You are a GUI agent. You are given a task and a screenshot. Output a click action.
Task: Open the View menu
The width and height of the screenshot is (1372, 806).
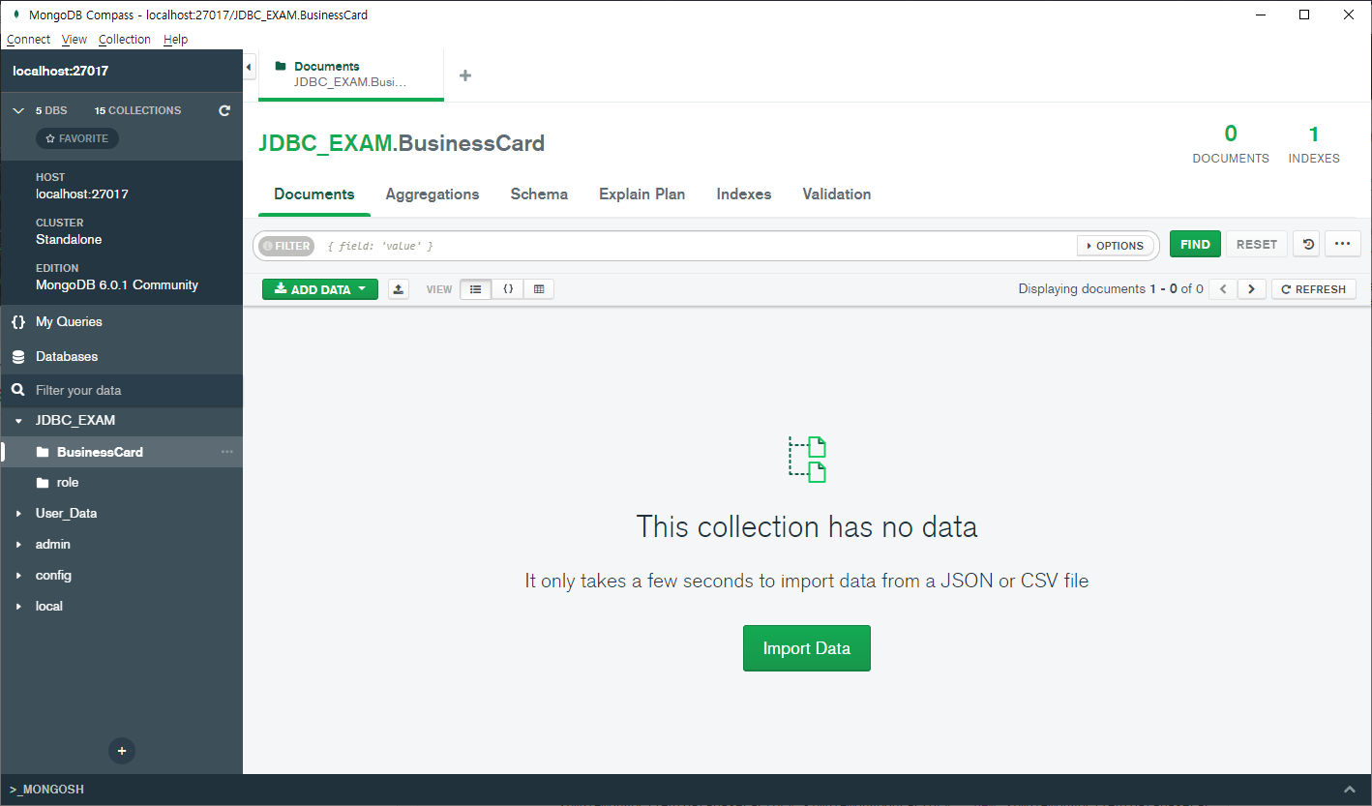coord(75,40)
